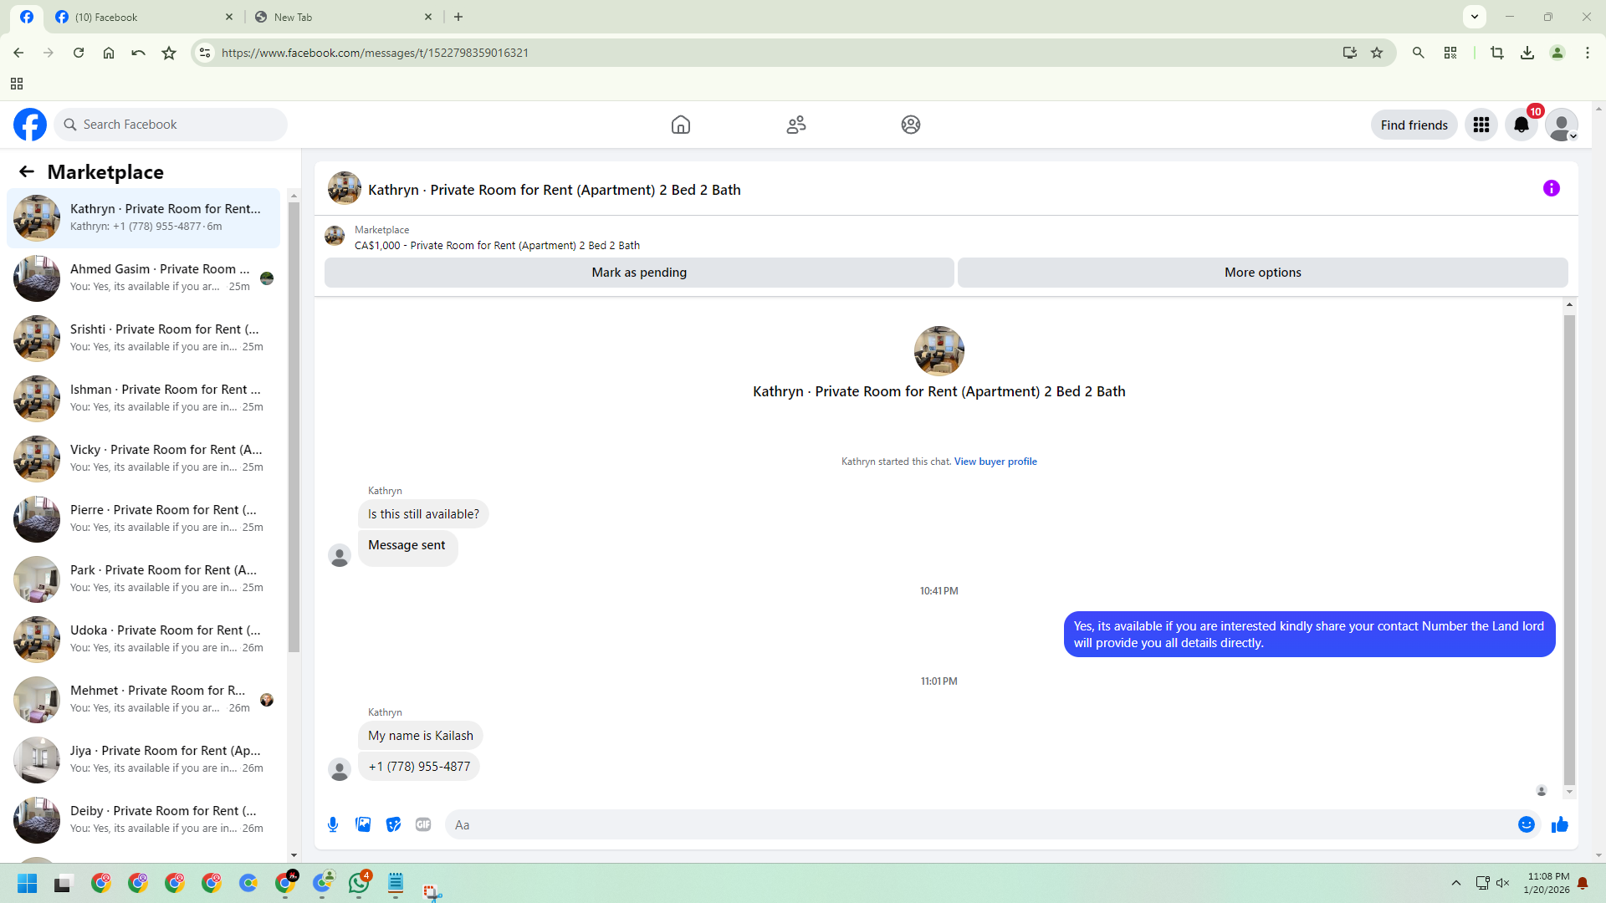Open the GIF picker icon

(x=423, y=824)
